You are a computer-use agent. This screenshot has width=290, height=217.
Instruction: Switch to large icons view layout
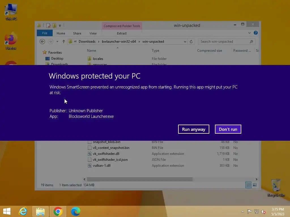pos(255,185)
